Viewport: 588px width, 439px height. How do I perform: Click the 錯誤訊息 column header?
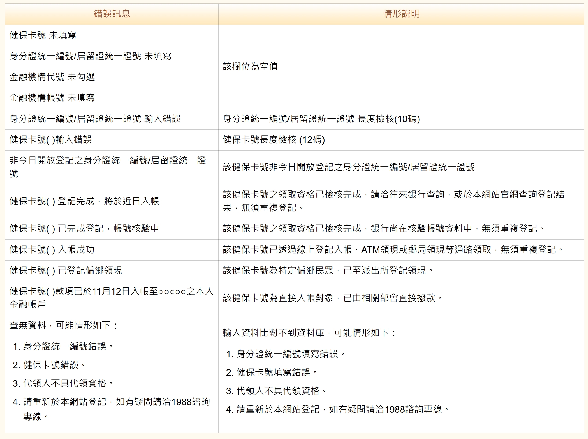click(112, 14)
